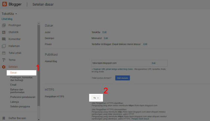Edit the Privasi setting

click(x=145, y=44)
